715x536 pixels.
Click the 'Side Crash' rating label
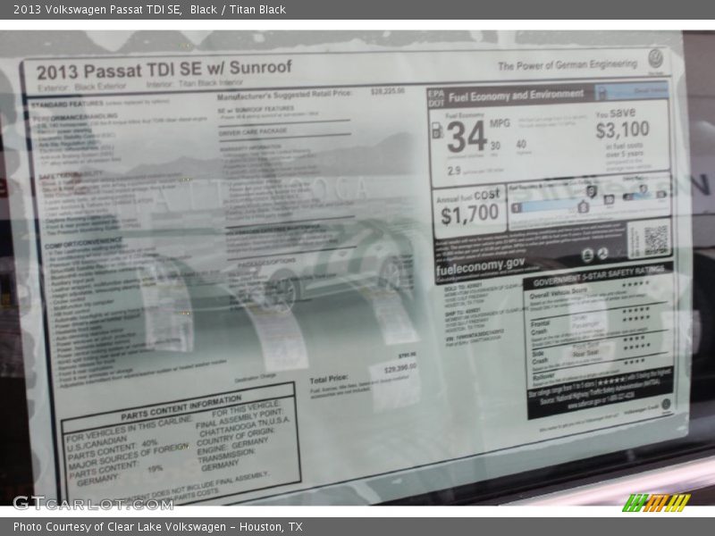point(539,357)
